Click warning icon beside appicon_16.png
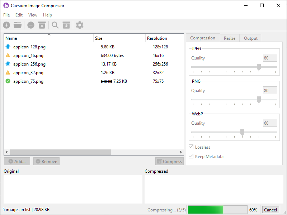This screenshot has width=287, height=215. pos(8,56)
